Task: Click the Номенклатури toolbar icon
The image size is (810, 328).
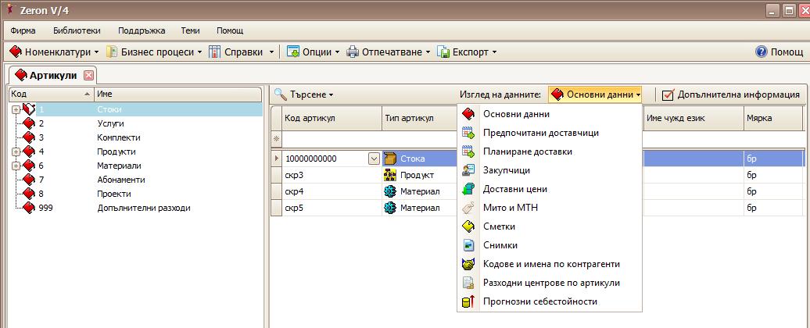Action: pos(16,52)
